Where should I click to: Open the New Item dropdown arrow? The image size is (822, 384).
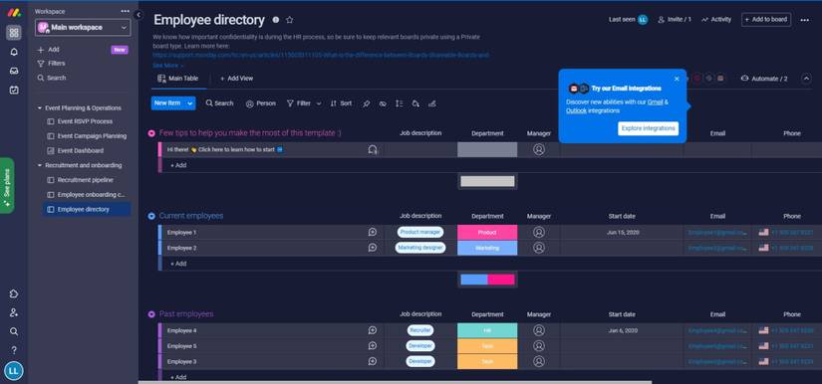point(189,103)
